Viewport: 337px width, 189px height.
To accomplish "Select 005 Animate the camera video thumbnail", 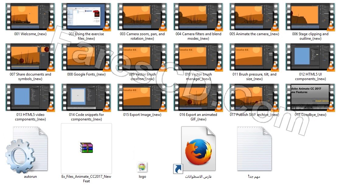I will tap(254, 17).
